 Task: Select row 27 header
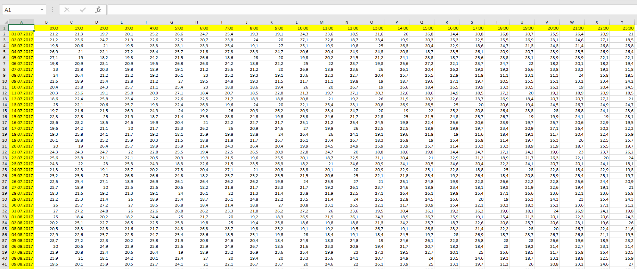point(4,182)
